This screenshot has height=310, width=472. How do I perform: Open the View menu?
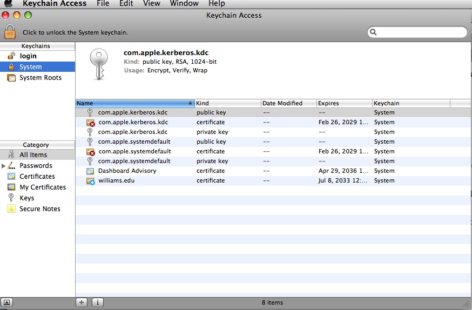pyautogui.click(x=151, y=3)
